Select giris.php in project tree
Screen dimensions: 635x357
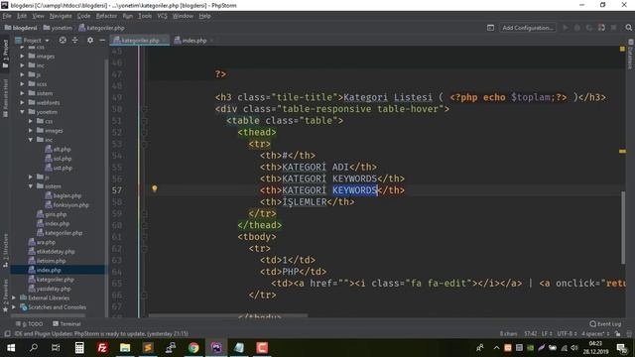tap(52, 214)
